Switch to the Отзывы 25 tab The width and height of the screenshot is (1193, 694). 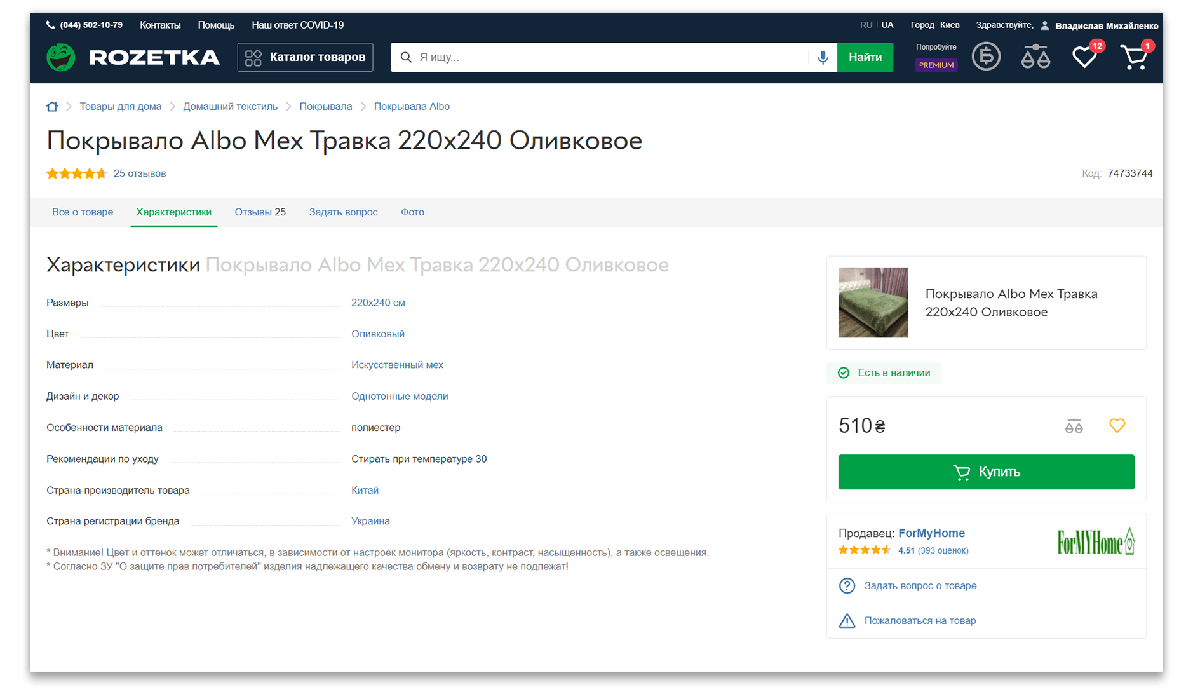260,212
